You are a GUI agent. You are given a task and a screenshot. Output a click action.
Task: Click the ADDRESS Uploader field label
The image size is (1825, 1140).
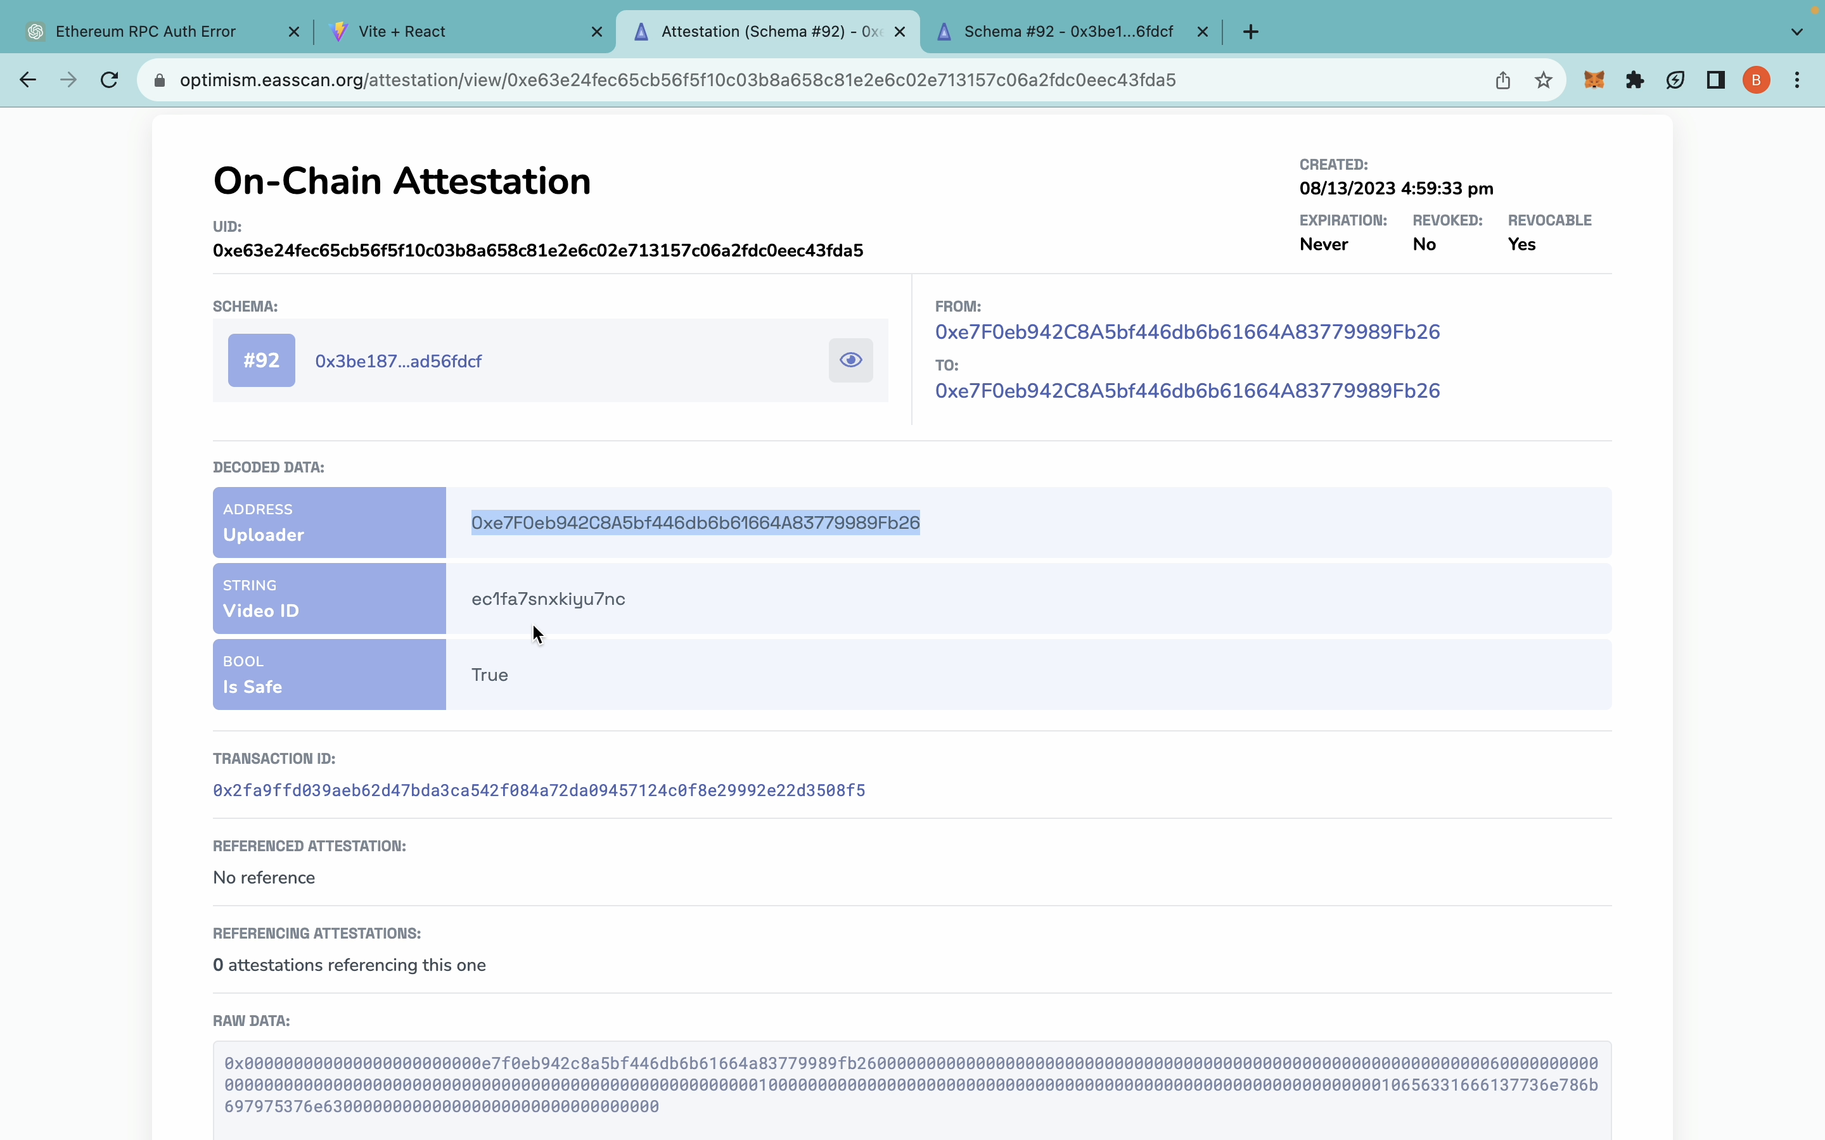[x=330, y=522]
